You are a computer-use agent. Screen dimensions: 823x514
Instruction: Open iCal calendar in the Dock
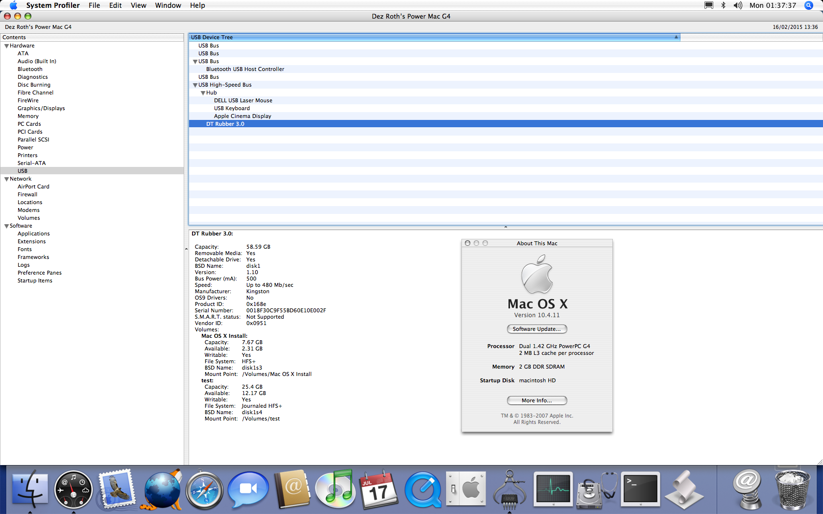379,489
